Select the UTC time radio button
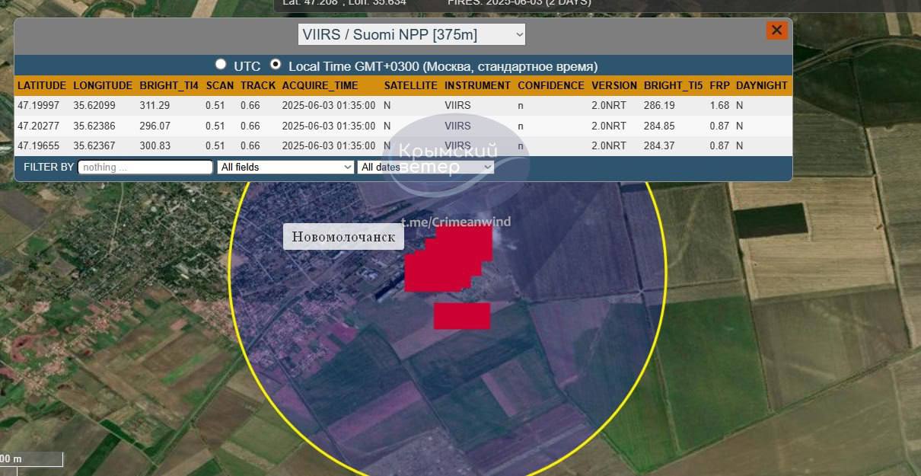The height and width of the screenshot is (476, 921). pyautogui.click(x=221, y=65)
